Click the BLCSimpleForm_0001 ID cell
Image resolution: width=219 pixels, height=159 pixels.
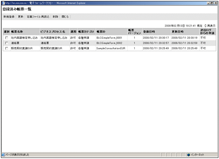(109, 38)
